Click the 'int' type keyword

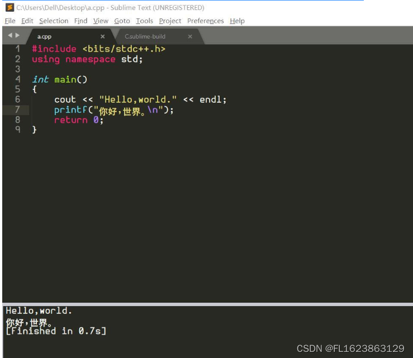click(x=40, y=79)
